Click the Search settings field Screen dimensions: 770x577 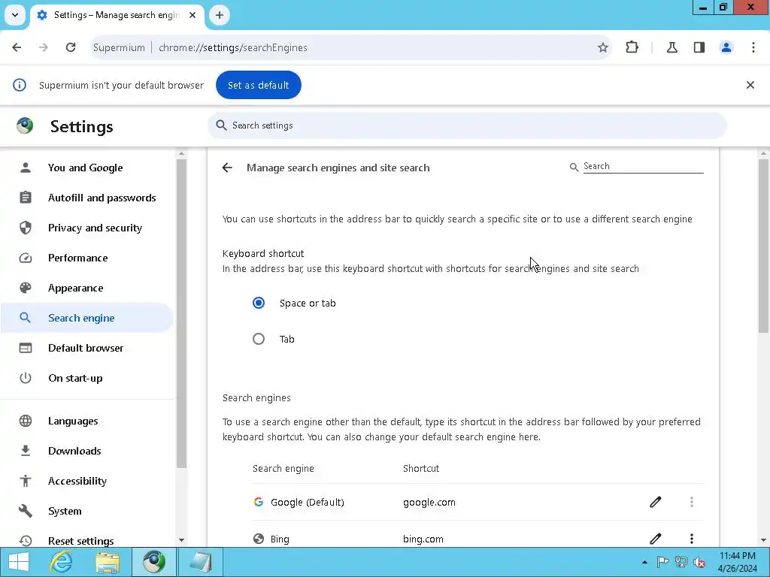(x=467, y=125)
